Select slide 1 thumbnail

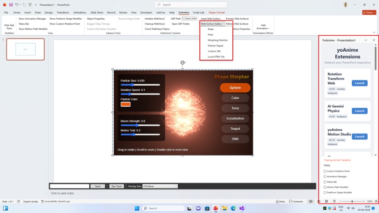25,49
